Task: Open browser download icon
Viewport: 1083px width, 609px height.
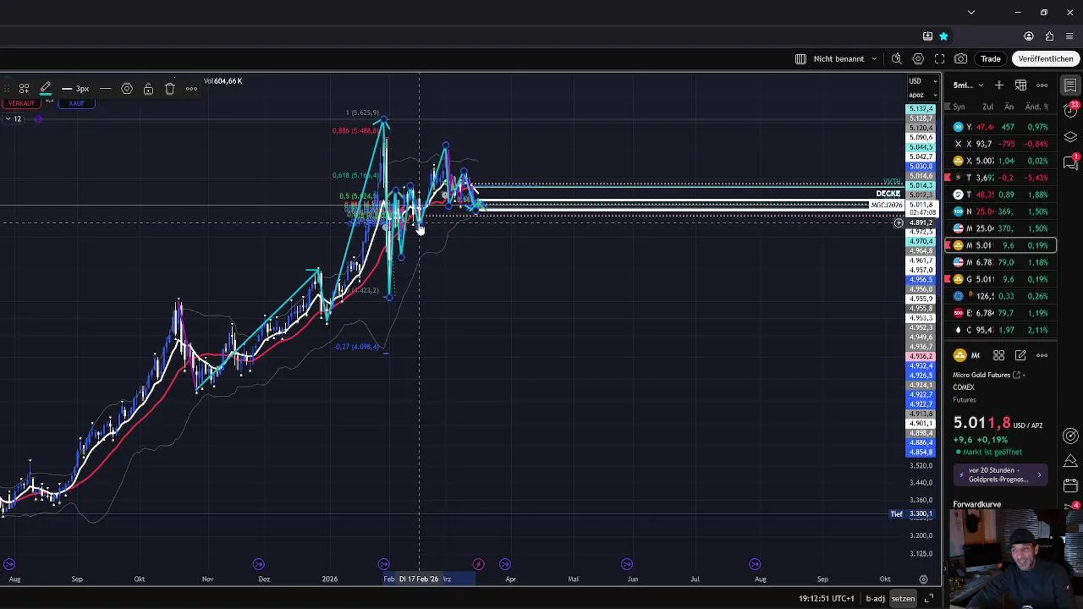Action: pyautogui.click(x=927, y=36)
